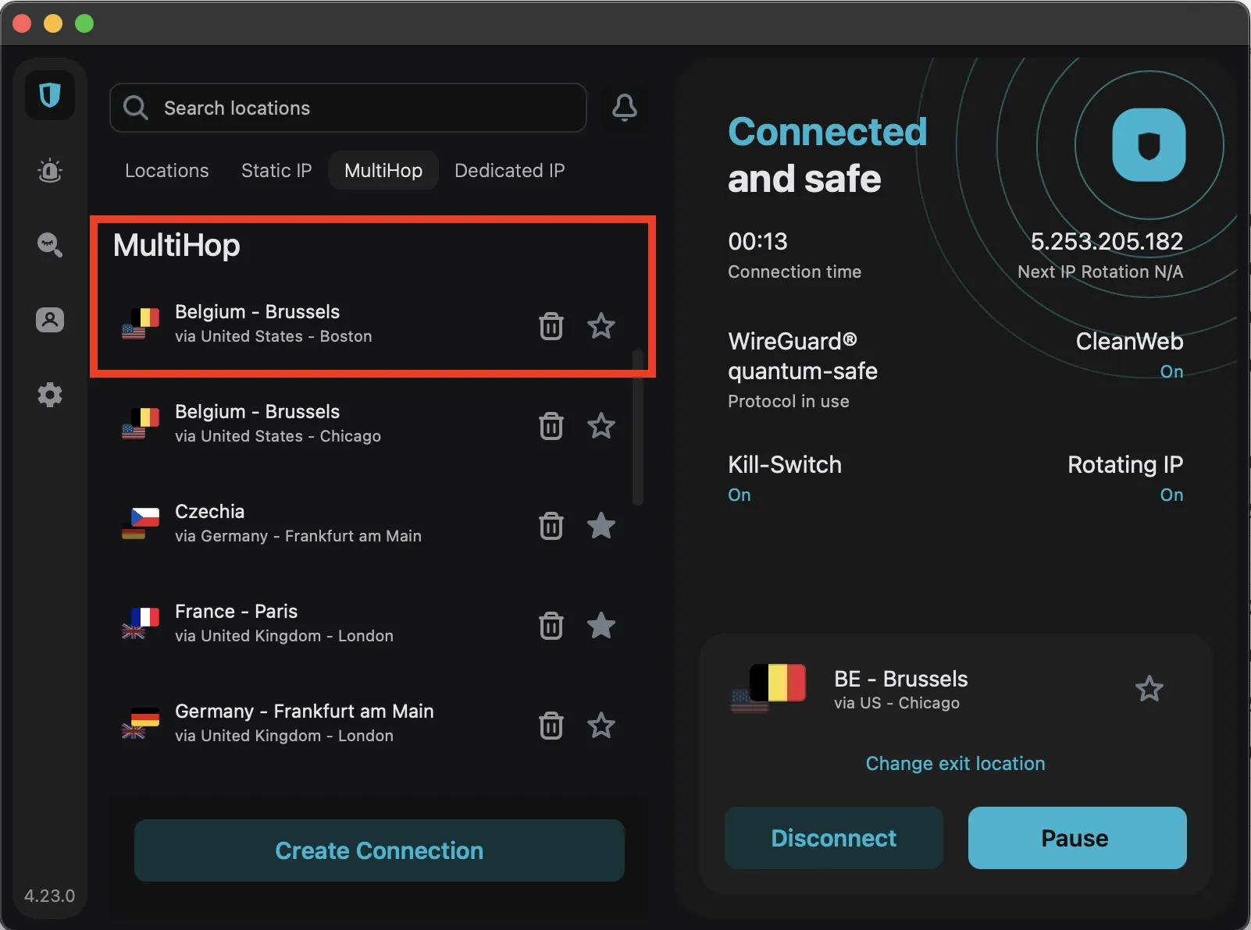Switch to the Static IP tab
This screenshot has width=1251, height=930.
pos(276,170)
